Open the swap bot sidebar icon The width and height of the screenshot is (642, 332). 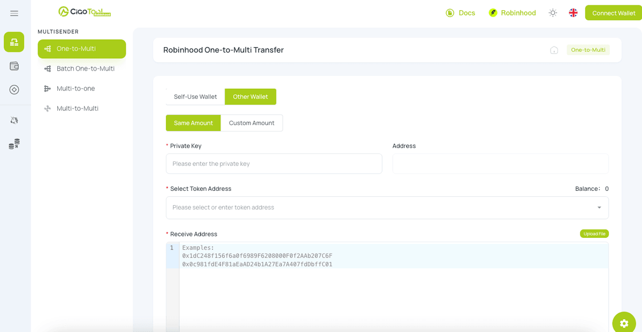coord(14,120)
